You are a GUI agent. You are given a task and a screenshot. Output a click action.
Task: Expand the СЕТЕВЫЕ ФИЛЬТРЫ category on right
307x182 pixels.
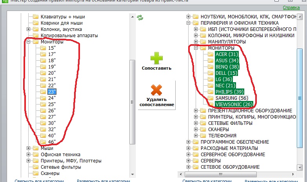point(196,123)
